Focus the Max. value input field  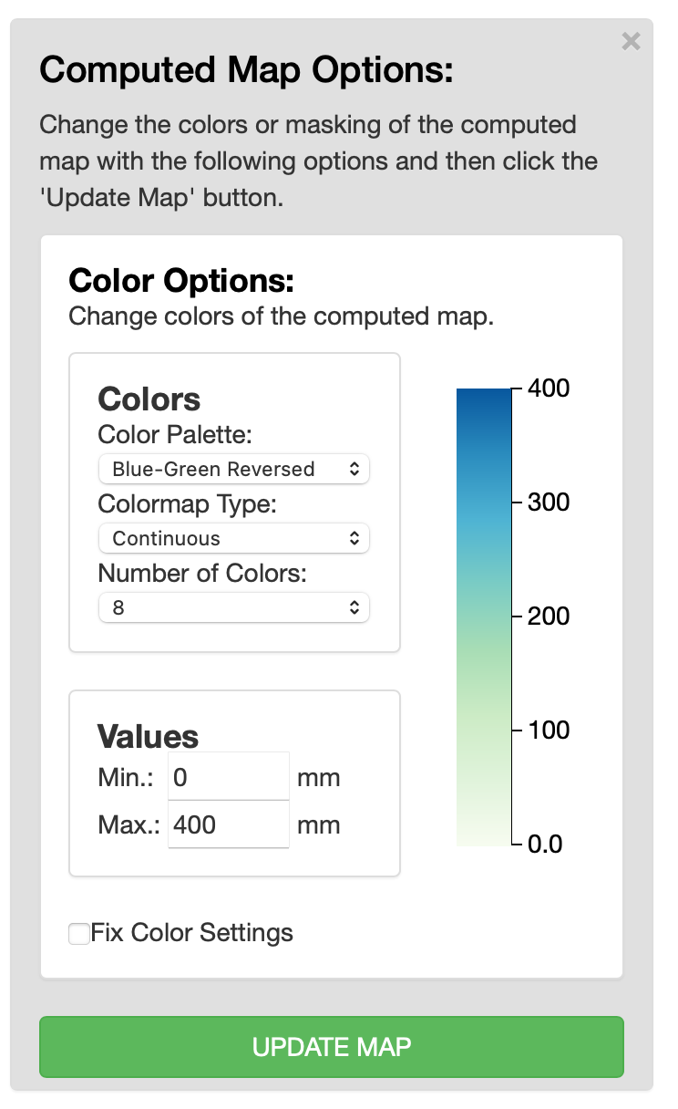point(229,825)
